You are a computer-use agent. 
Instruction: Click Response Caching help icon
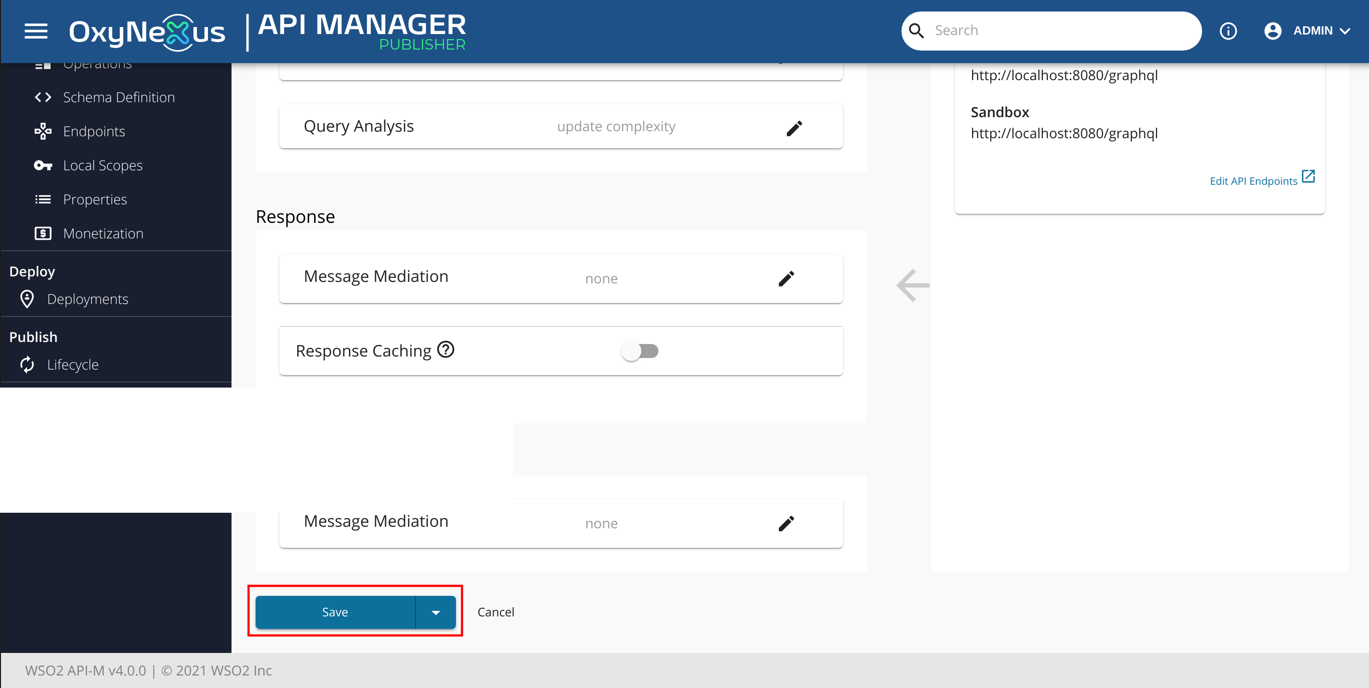445,350
